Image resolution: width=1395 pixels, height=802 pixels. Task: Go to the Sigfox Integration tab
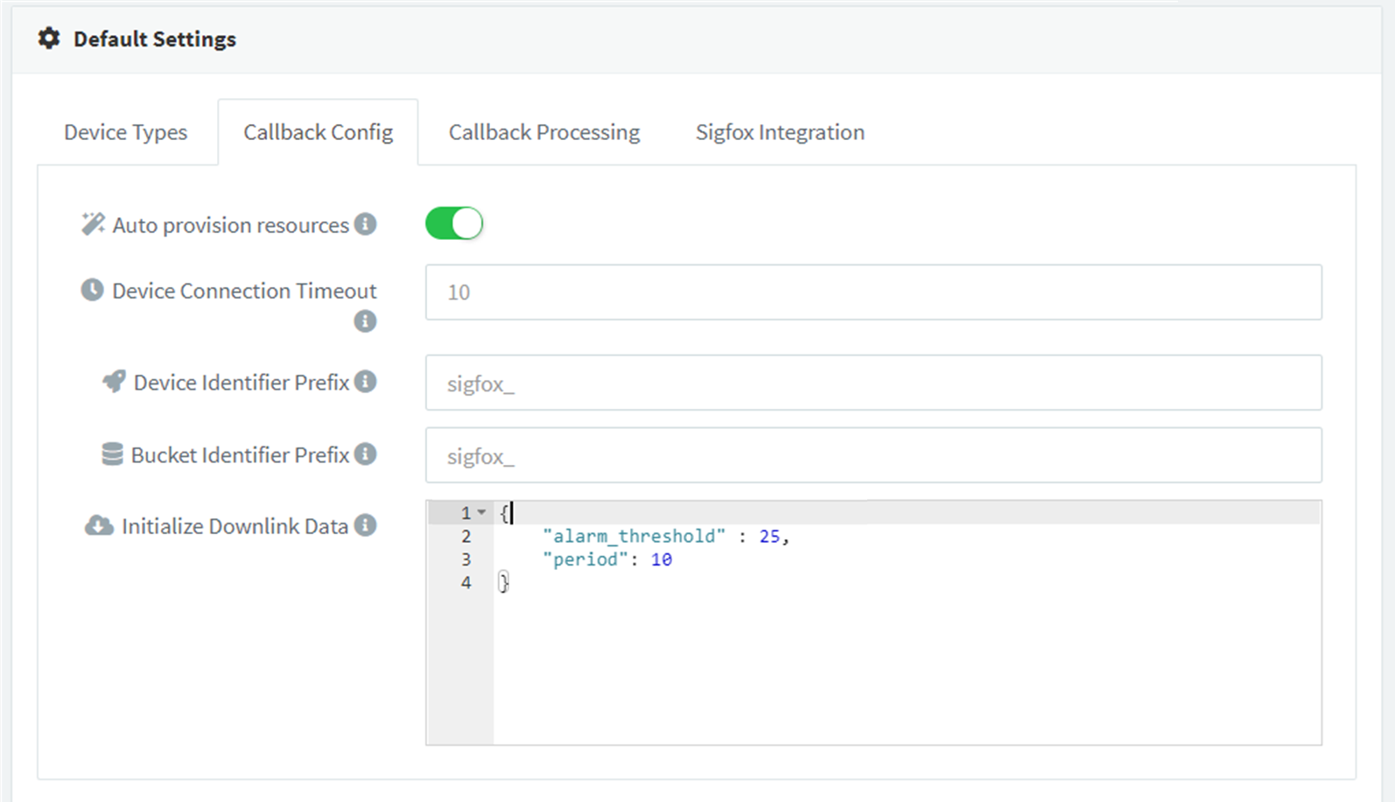(779, 132)
